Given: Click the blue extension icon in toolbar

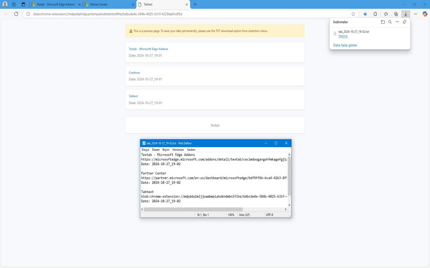Looking at the screenshot, I should (x=365, y=14).
